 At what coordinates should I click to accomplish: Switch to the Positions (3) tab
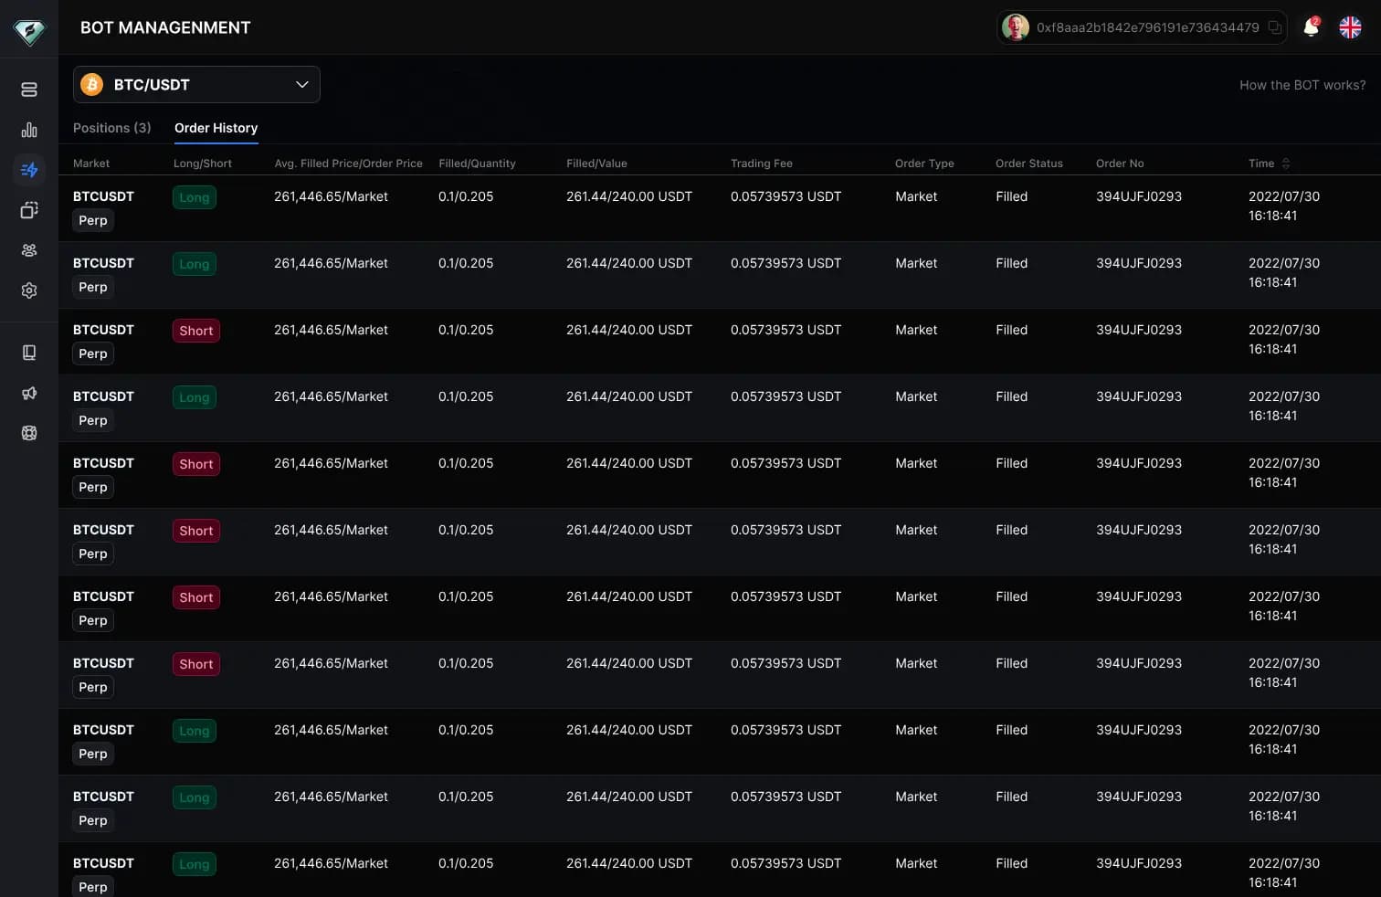point(111,128)
